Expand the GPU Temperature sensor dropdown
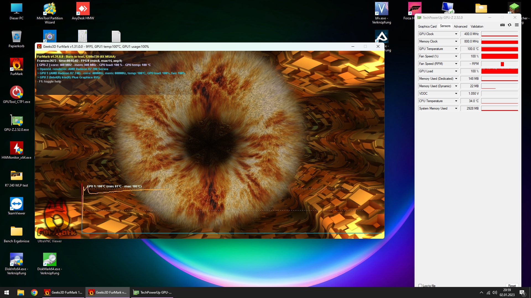 coord(456,49)
